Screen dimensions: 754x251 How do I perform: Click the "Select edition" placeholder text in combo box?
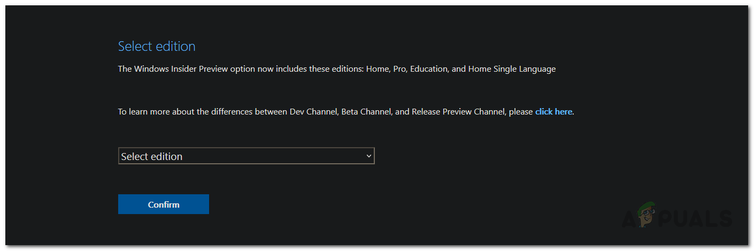pyautogui.click(x=152, y=156)
